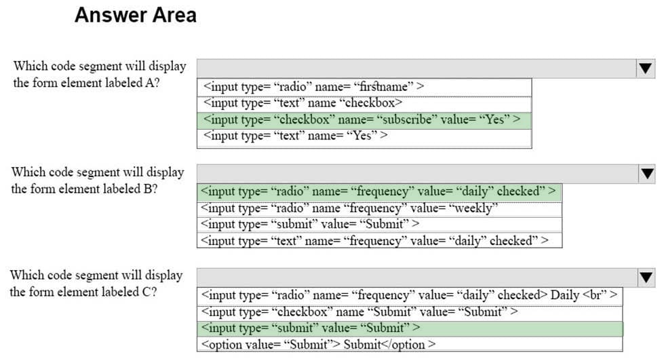Open the gray combo box field for element C
Image resolution: width=662 pixels, height=361 pixels.
[415, 277]
